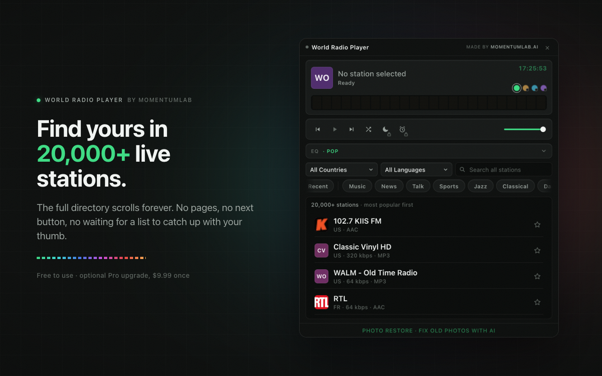Click "20,000+ stations" list header text
Viewport: 602px width, 376px height.
tap(334, 205)
